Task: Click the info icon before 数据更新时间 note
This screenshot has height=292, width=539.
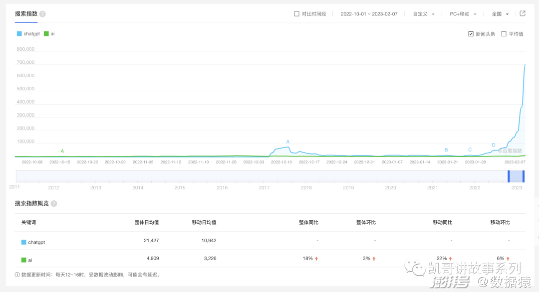Action: pyautogui.click(x=17, y=275)
